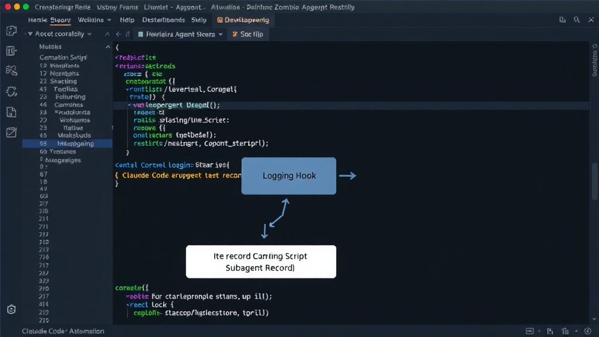Click the restirte line in the editor
Screen dimensions: 599x337
point(201,144)
